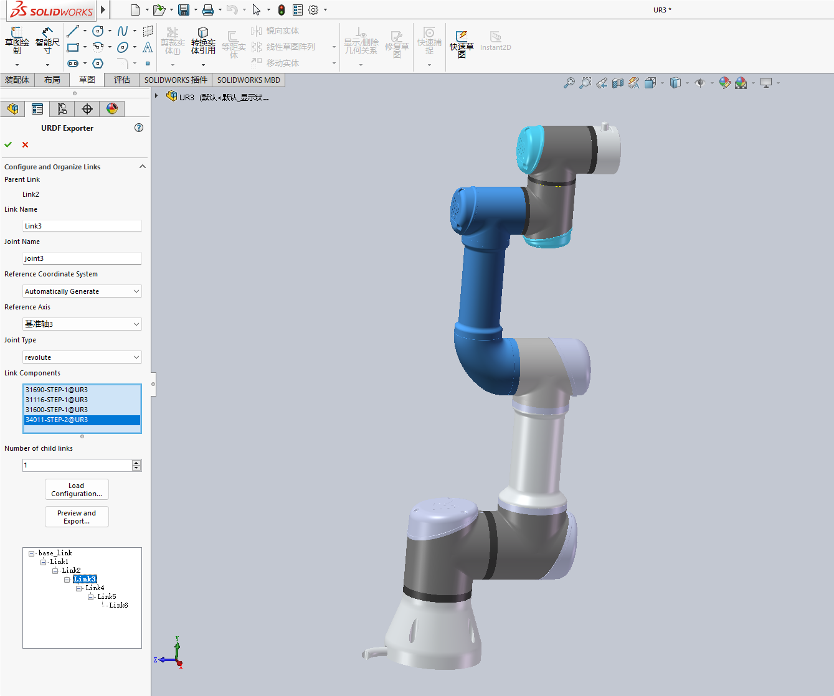
Task: Increase child links with the up stepper arrow
Action: point(136,462)
